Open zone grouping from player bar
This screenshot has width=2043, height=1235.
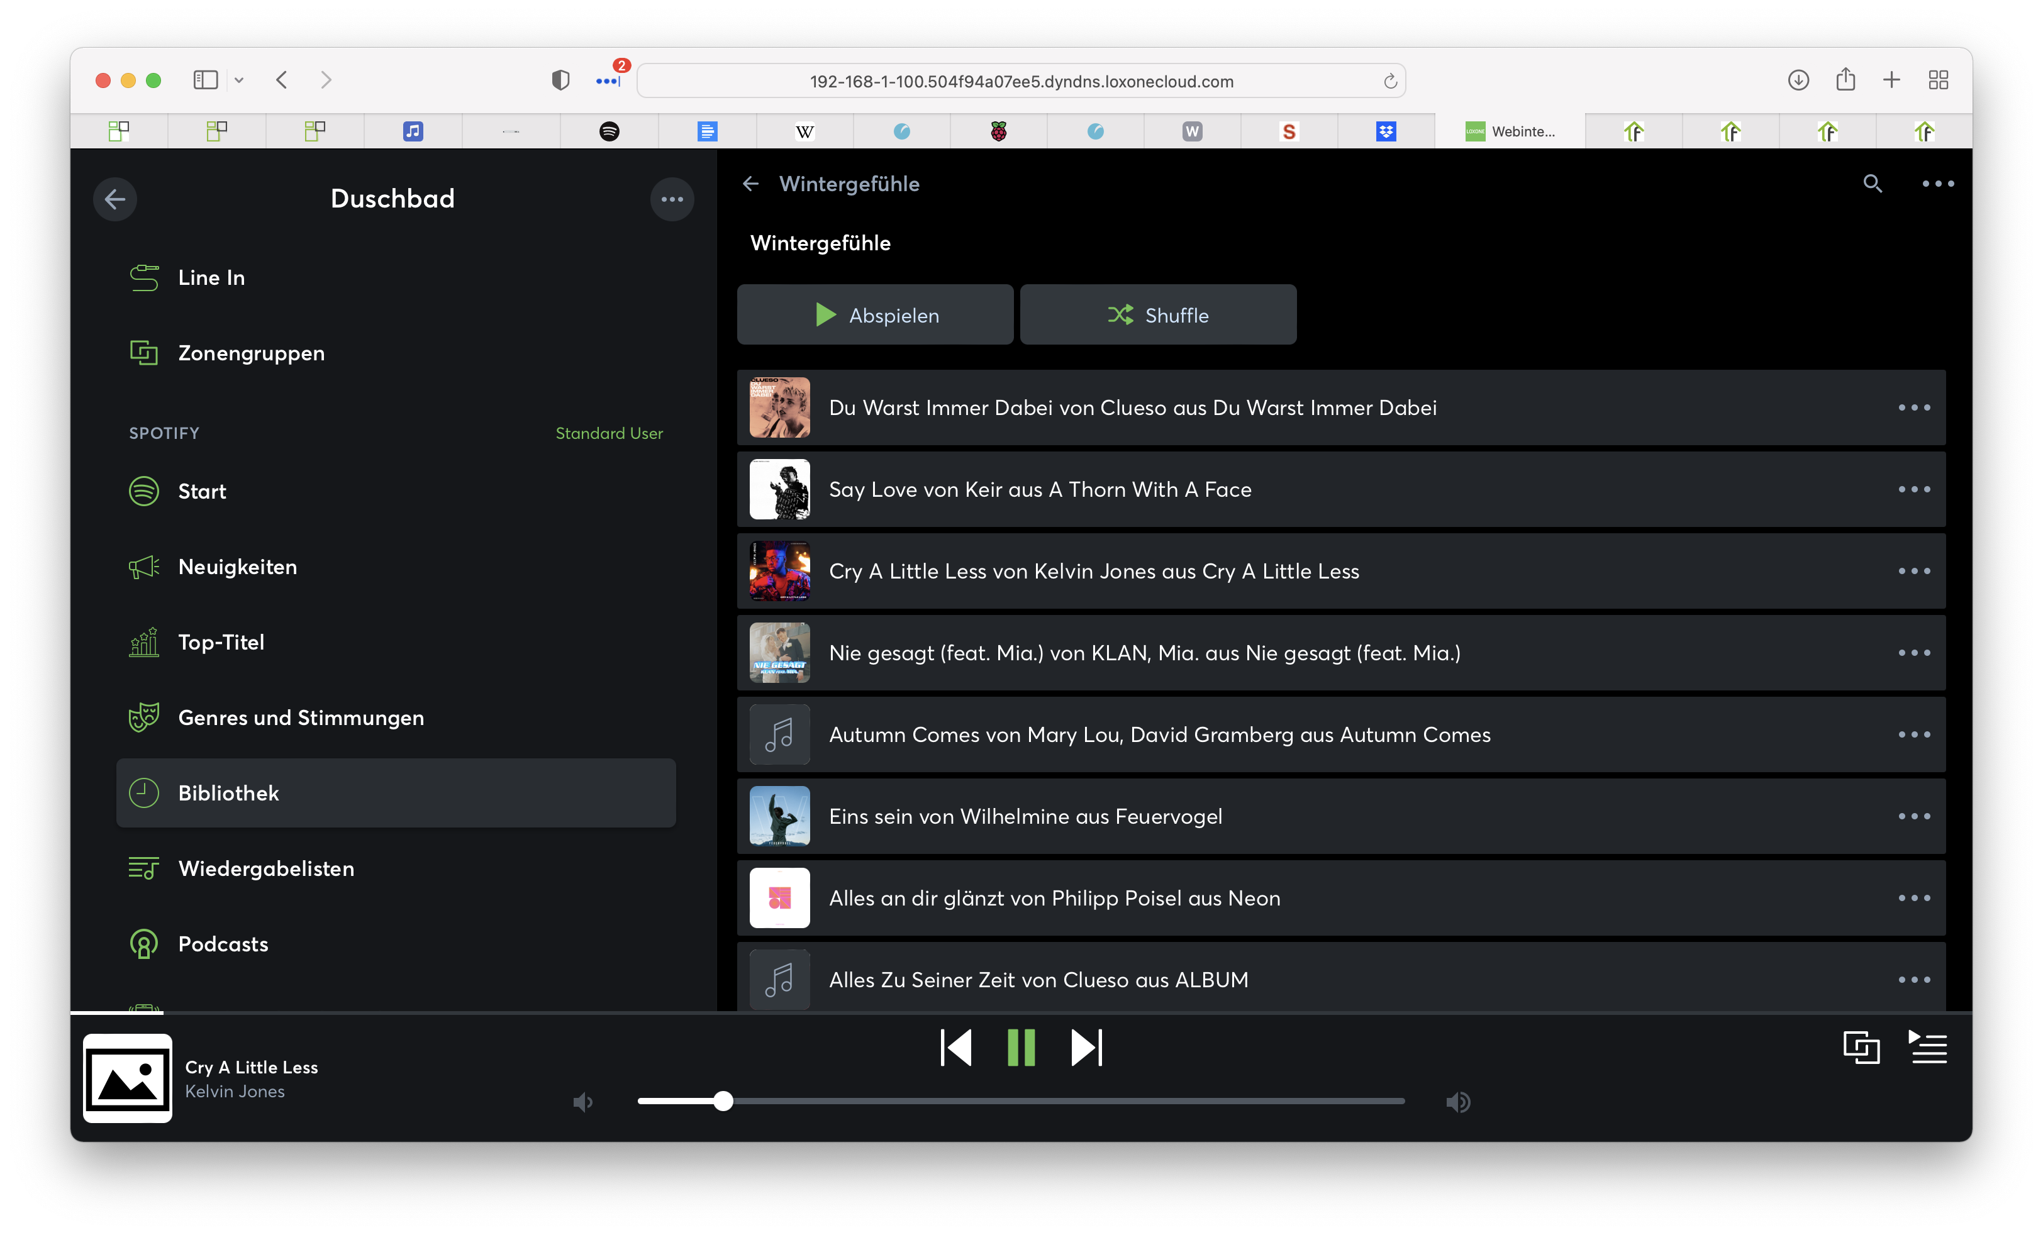(x=1861, y=1048)
